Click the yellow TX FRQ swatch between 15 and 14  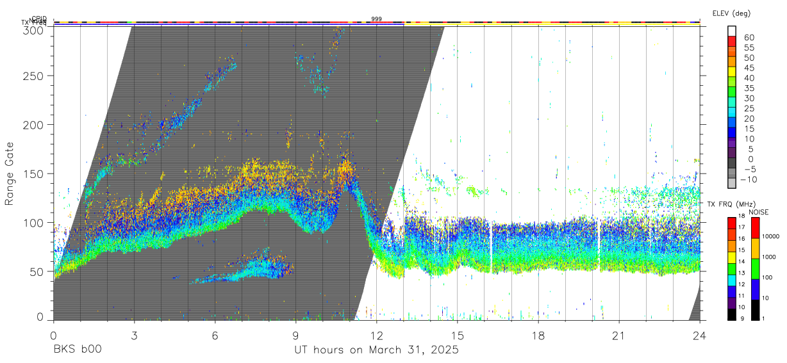click(x=732, y=256)
